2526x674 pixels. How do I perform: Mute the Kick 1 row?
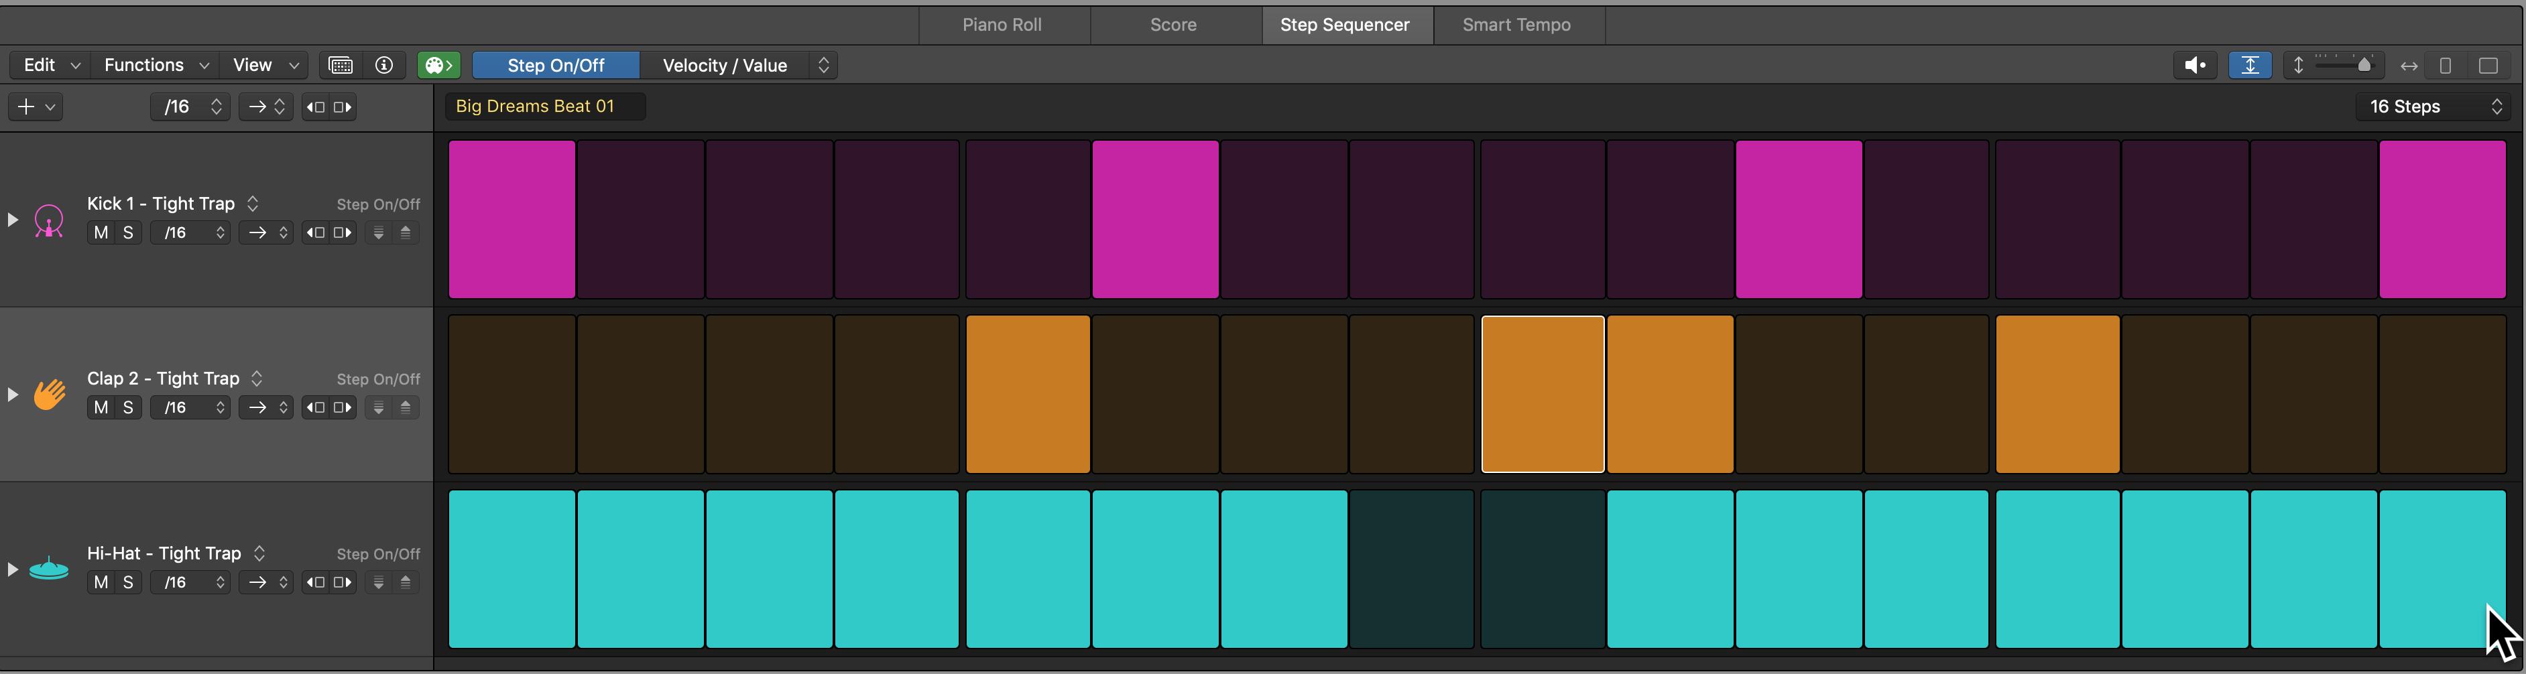click(x=101, y=233)
